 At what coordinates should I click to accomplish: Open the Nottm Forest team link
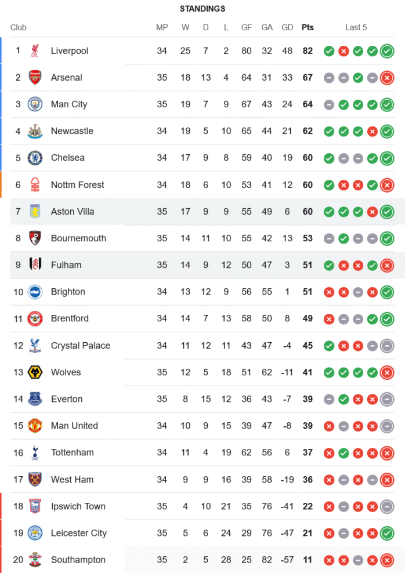click(x=78, y=185)
